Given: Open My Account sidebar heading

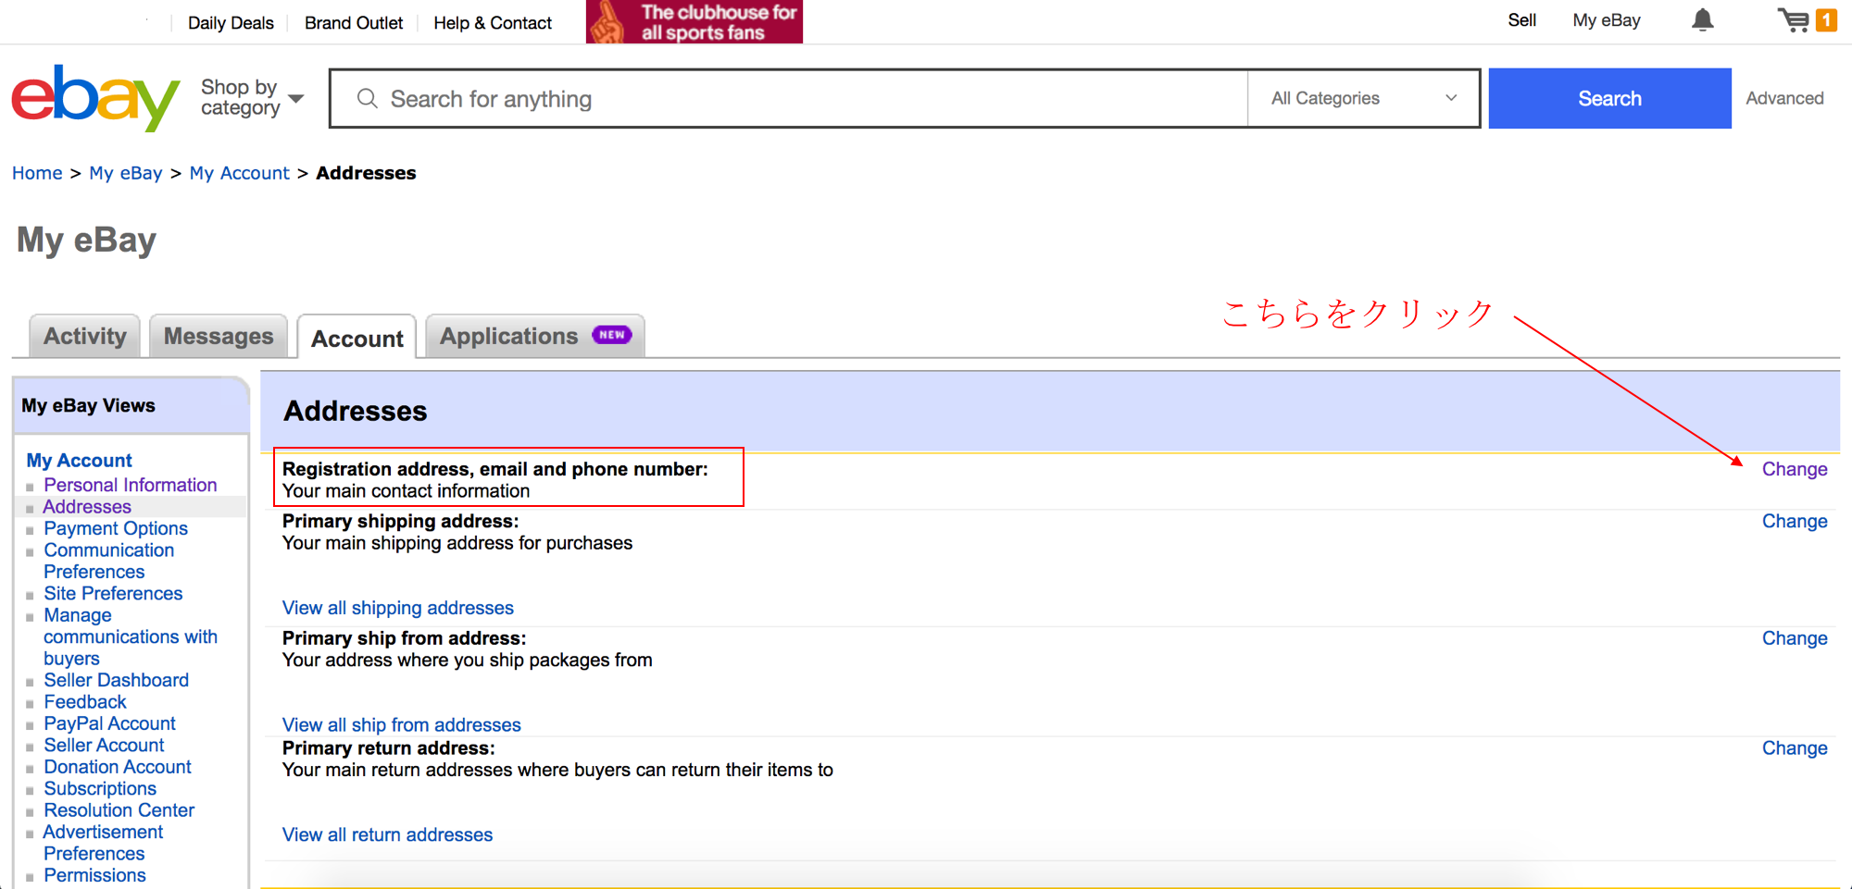Looking at the screenshot, I should (79, 461).
